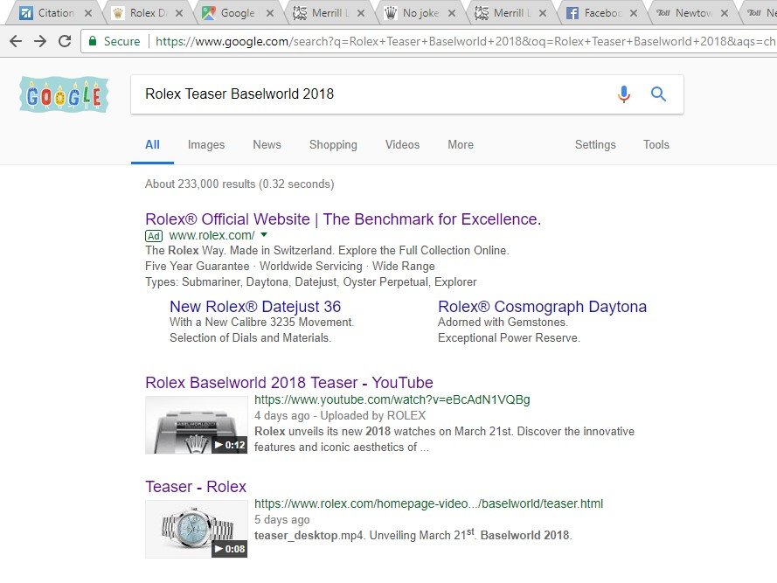Image resolution: width=777 pixels, height=583 pixels.
Task: Close the Rolex D tab
Action: (179, 13)
